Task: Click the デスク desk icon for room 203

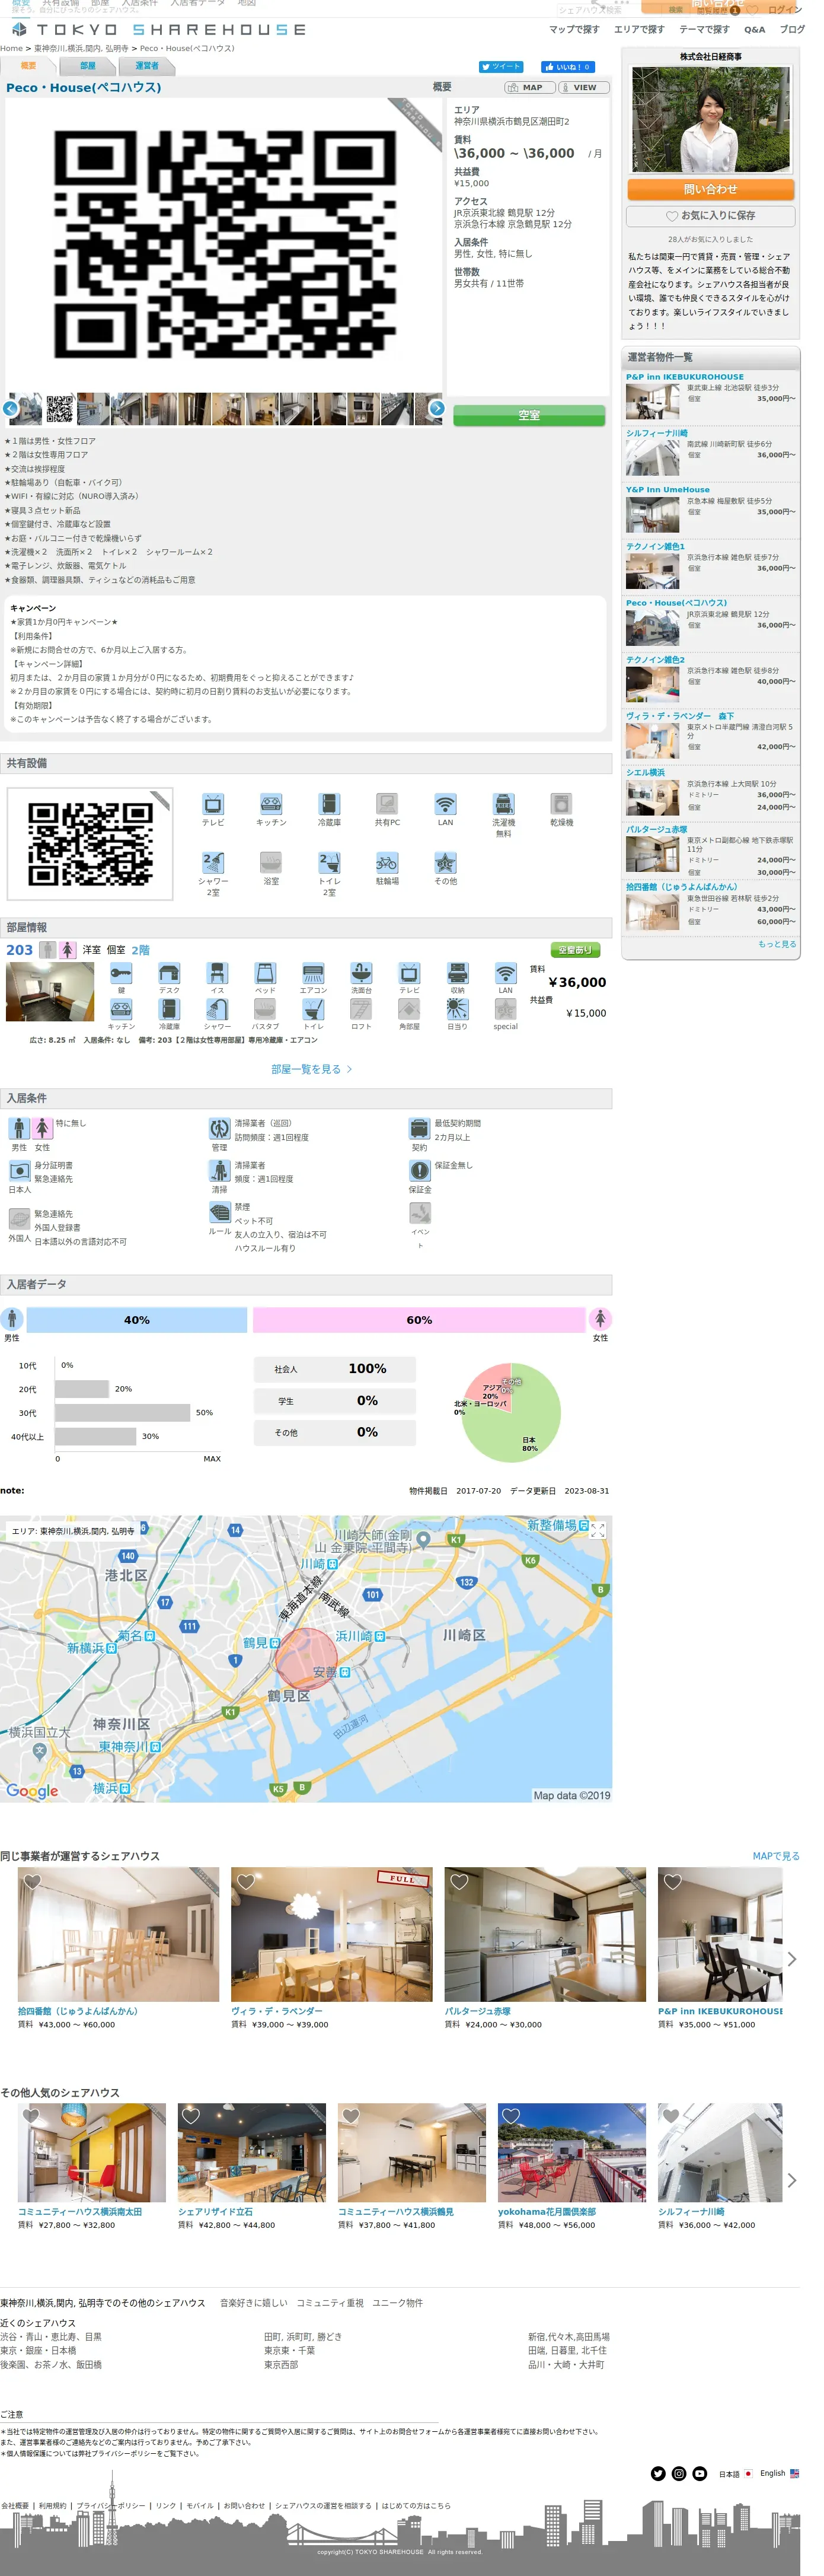Action: pos(169,973)
